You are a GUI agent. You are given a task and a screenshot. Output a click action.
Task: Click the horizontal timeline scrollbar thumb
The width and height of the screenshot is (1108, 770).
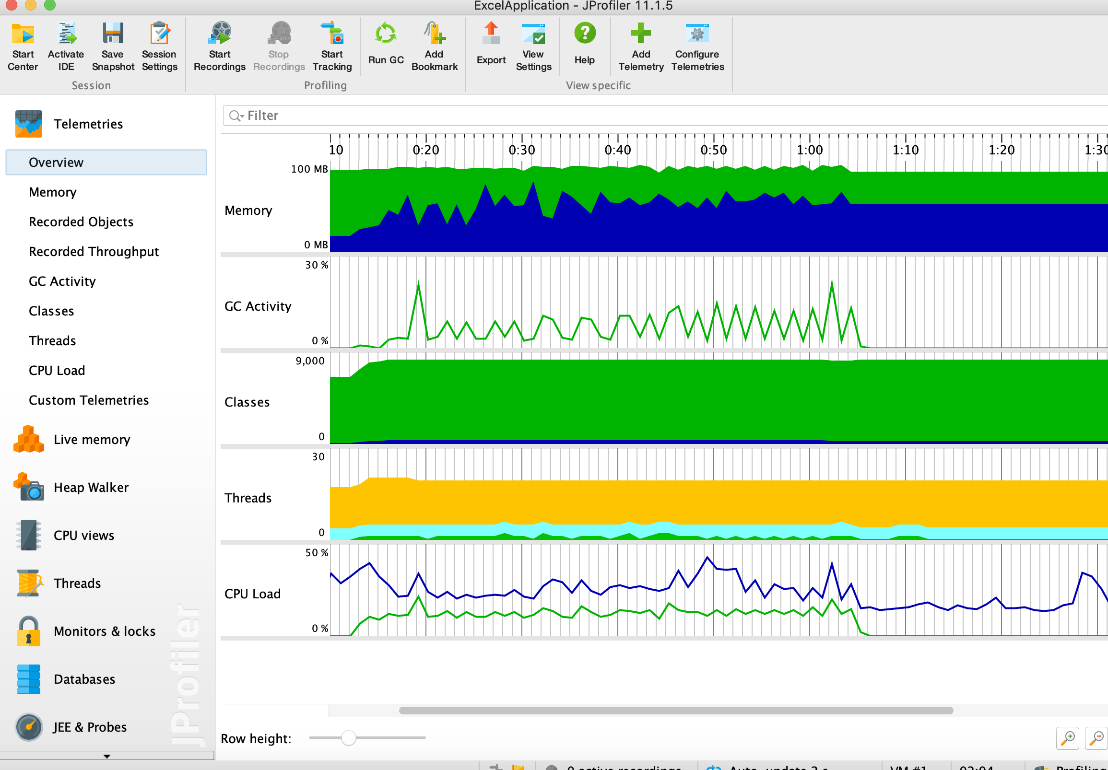[676, 710]
